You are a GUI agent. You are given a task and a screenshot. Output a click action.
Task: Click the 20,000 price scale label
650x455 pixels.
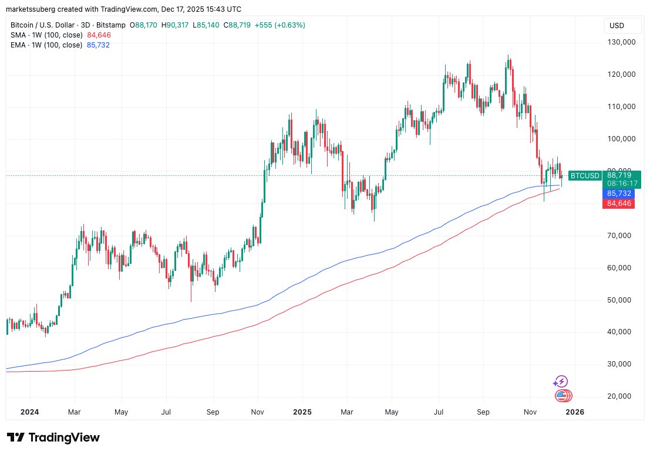[621, 396]
